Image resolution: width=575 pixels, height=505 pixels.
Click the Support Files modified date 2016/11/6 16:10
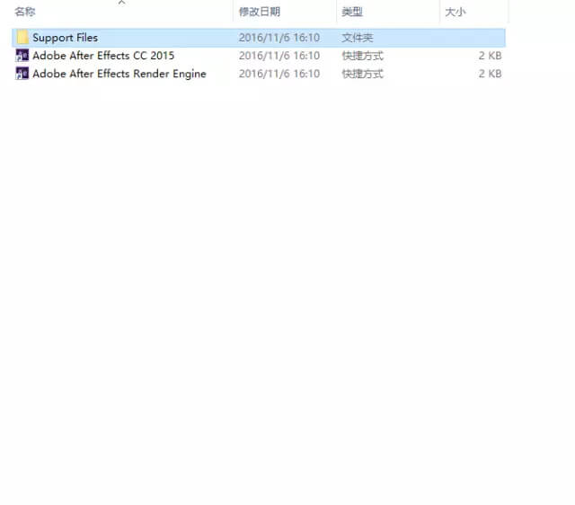[x=279, y=38]
